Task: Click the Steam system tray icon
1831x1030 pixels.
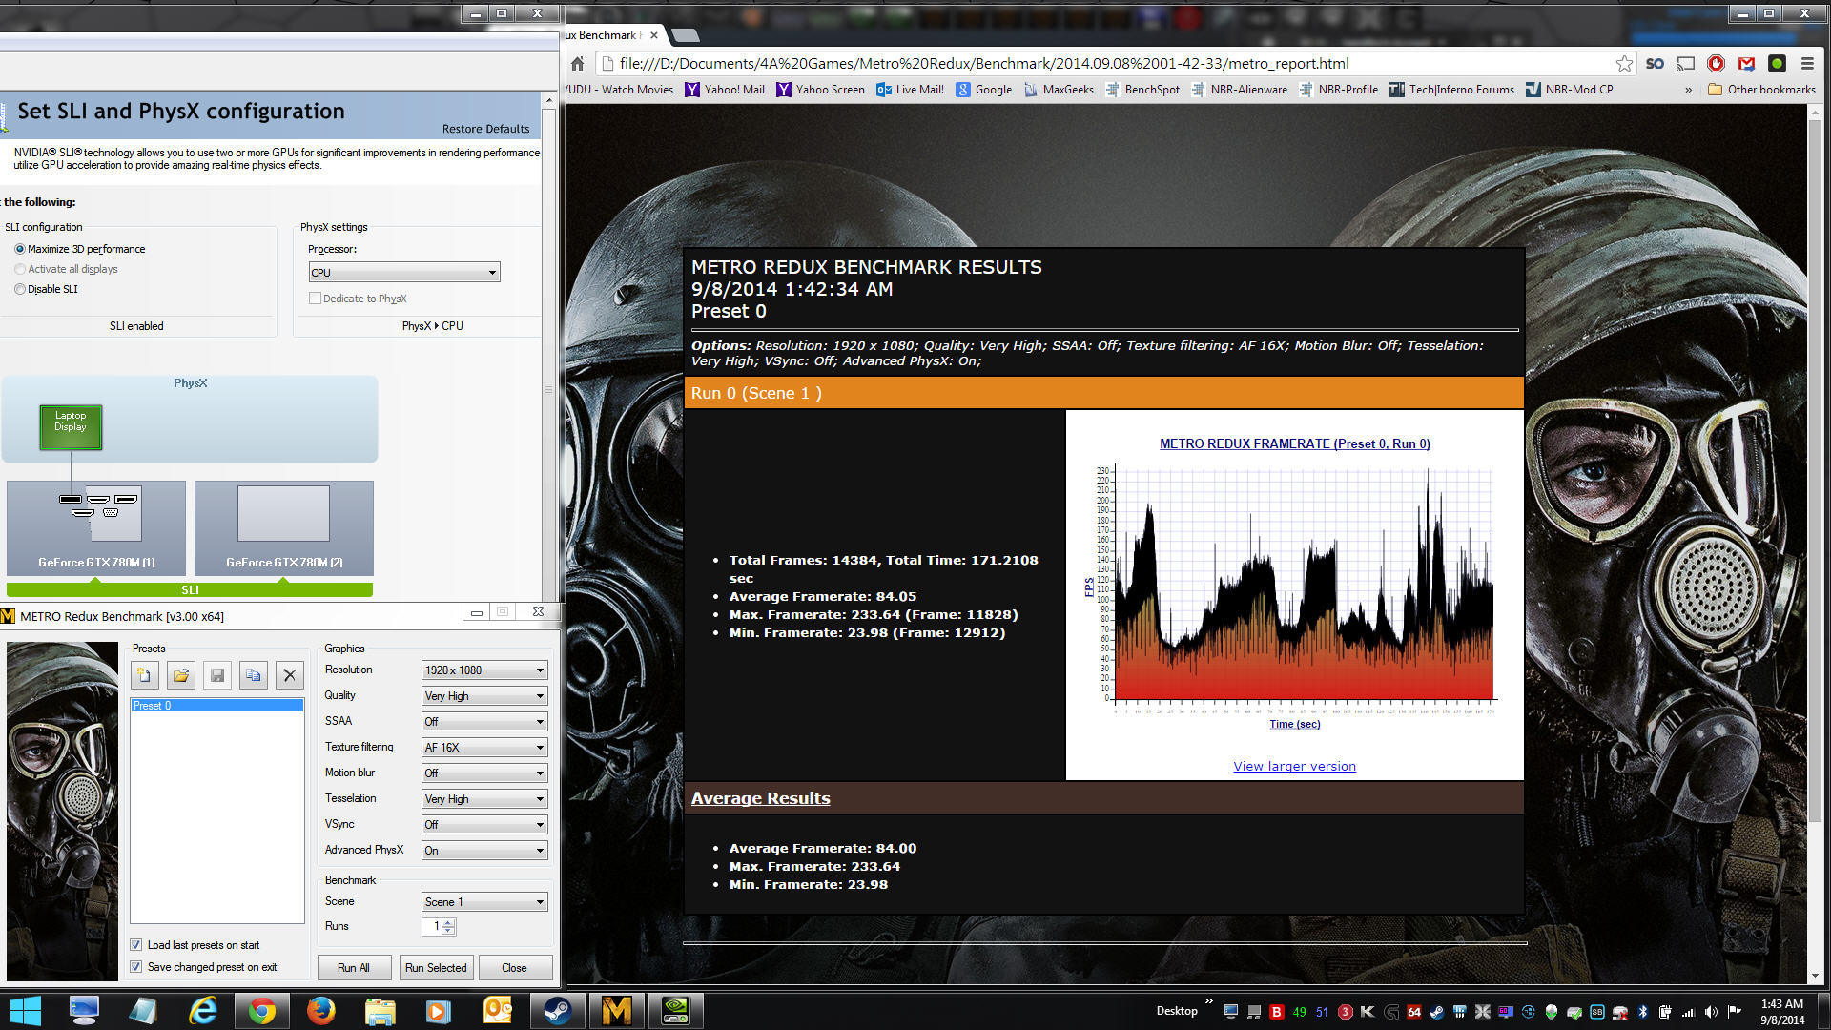Action: click(x=1436, y=1012)
